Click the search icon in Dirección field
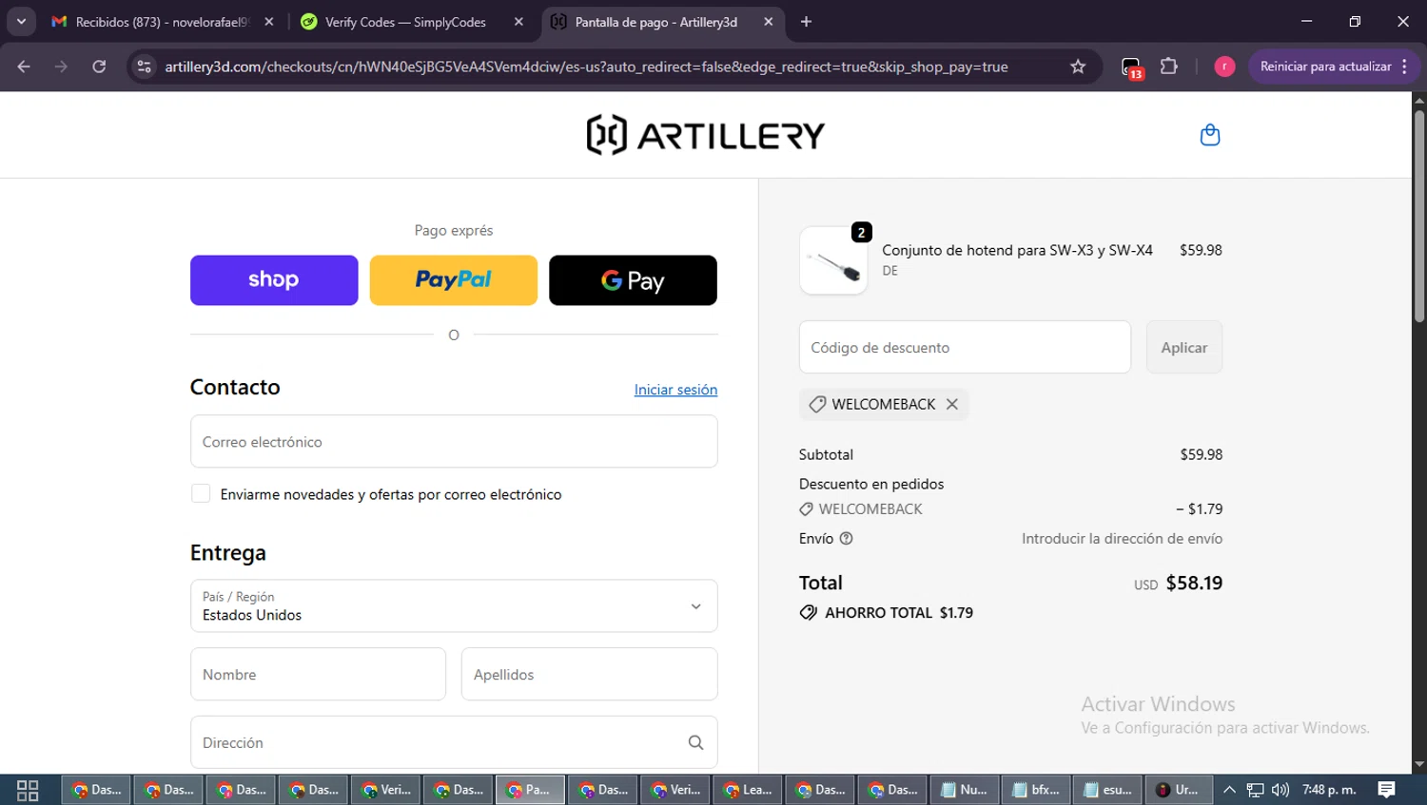The image size is (1427, 805). coord(695,742)
